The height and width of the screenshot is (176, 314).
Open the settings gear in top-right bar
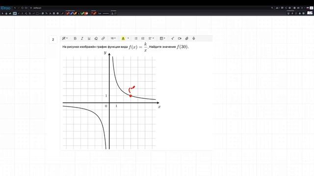(289, 8)
